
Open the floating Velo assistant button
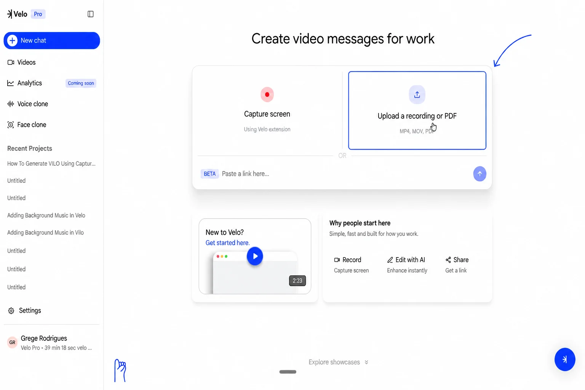tap(565, 359)
